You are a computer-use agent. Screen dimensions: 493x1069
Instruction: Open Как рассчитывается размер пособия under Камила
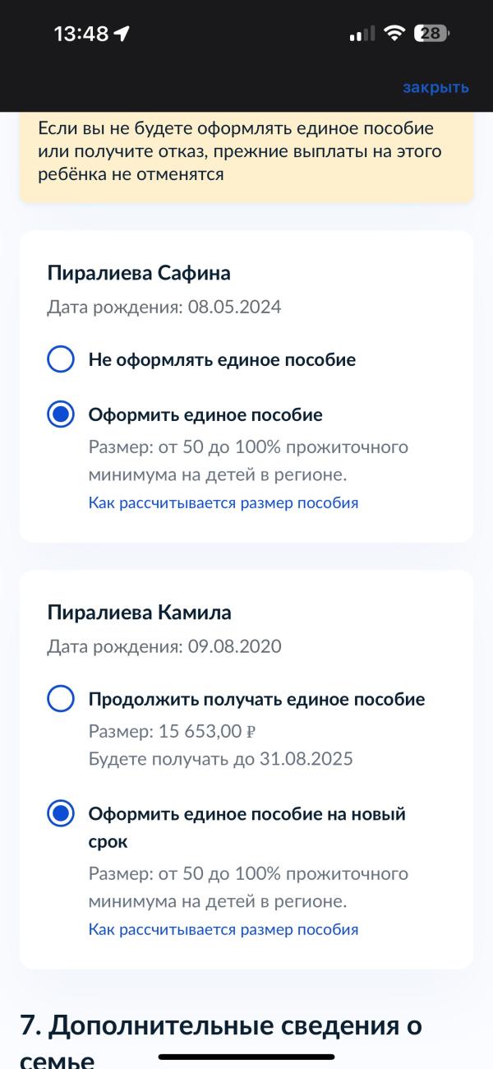click(223, 930)
